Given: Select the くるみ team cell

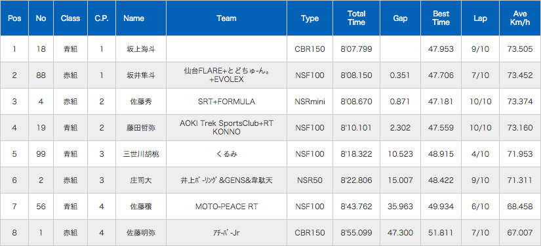Looking at the screenshot, I should click(x=226, y=154).
